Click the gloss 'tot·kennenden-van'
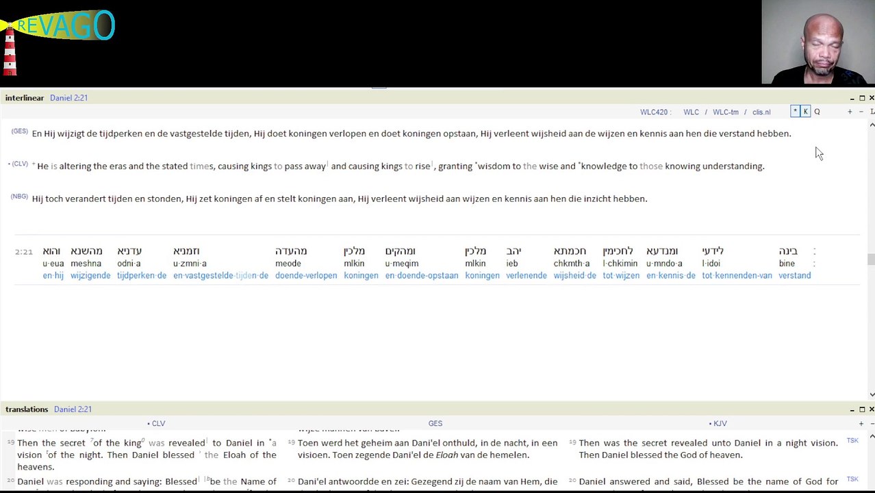The image size is (875, 493). [x=737, y=275]
